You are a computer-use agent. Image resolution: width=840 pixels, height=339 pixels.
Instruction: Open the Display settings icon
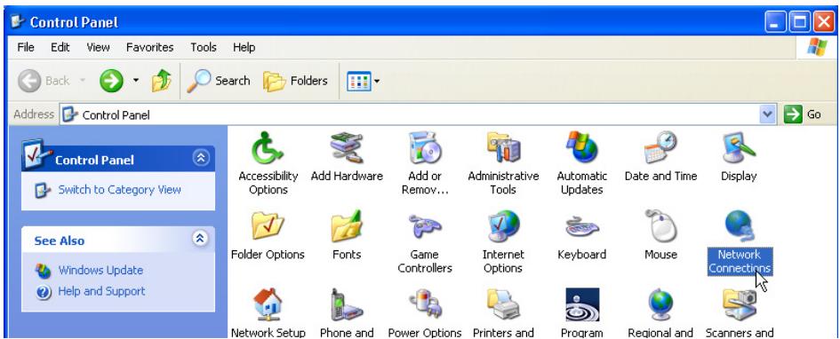coord(739,148)
